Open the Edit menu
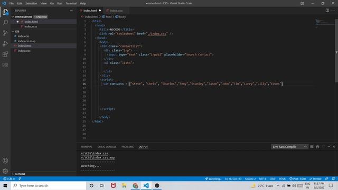 click(x=20, y=4)
